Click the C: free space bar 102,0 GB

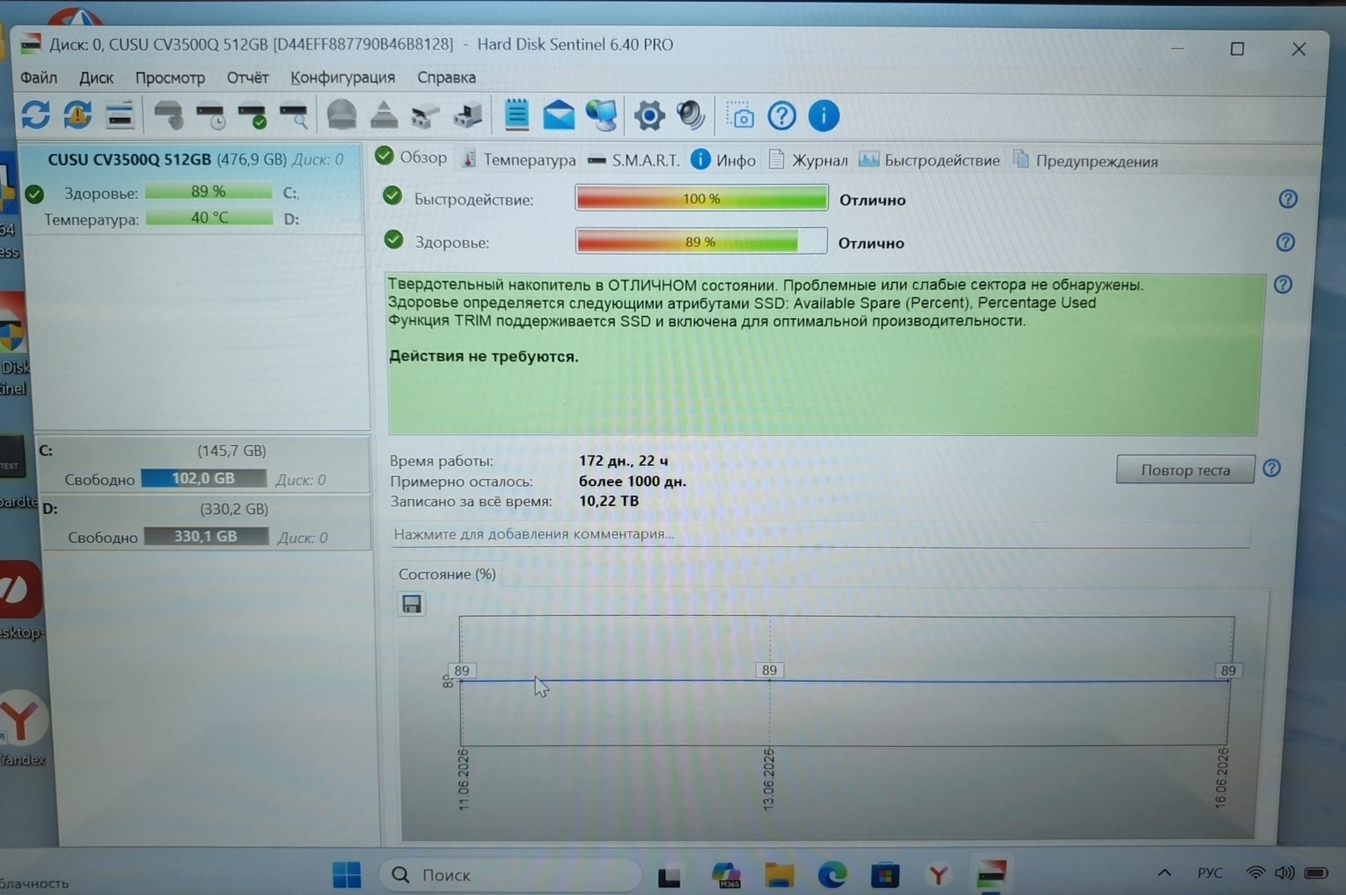(203, 478)
